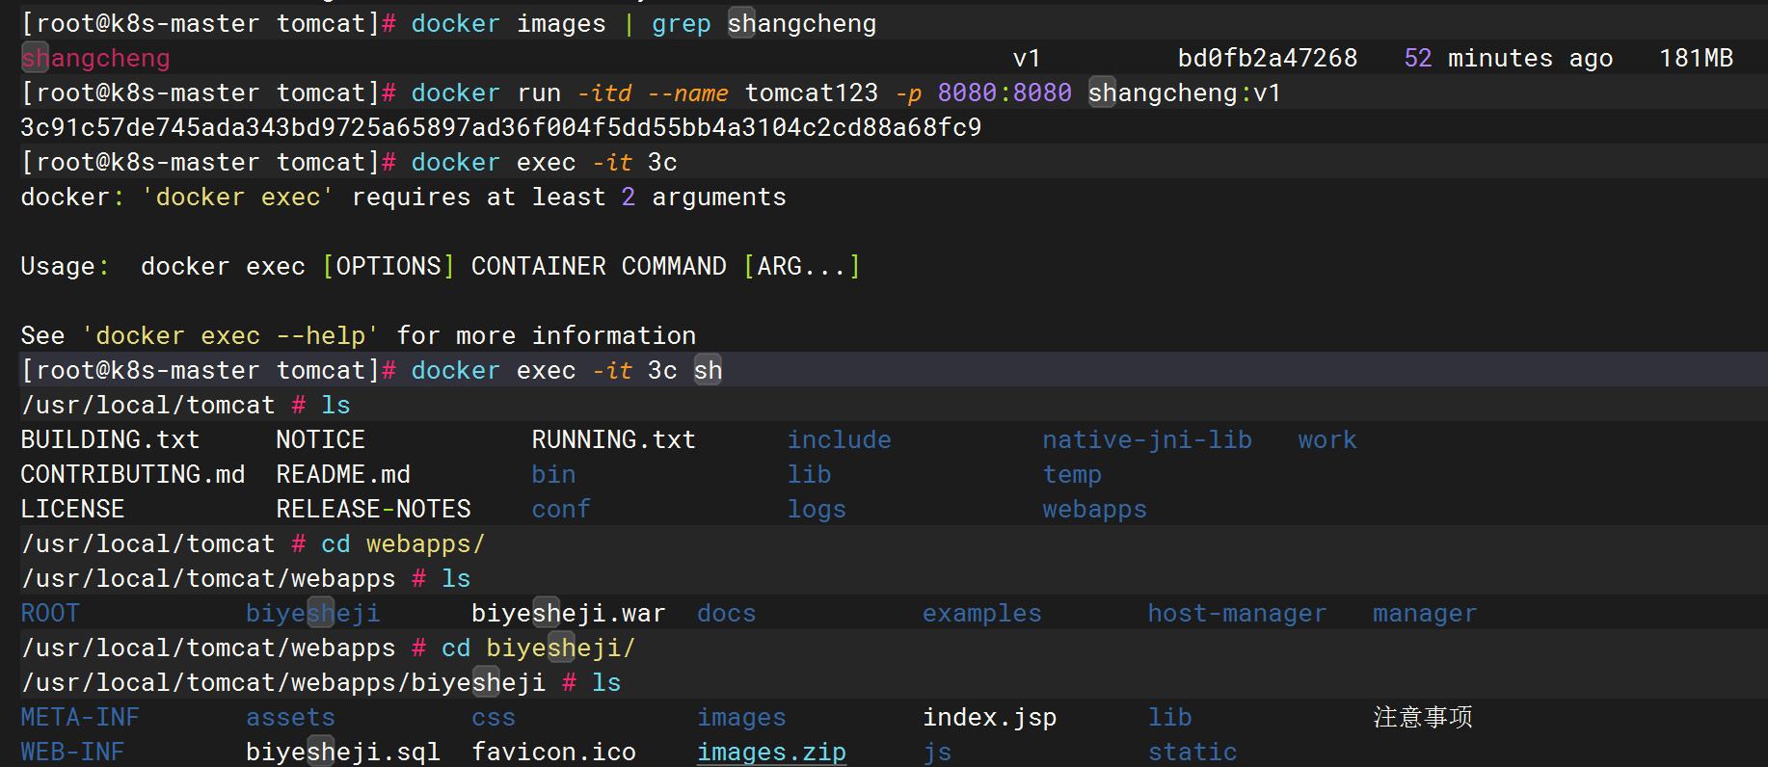Screen dimensions: 1768x767
Task: Click the 'cd webapps/' command
Action: point(403,544)
